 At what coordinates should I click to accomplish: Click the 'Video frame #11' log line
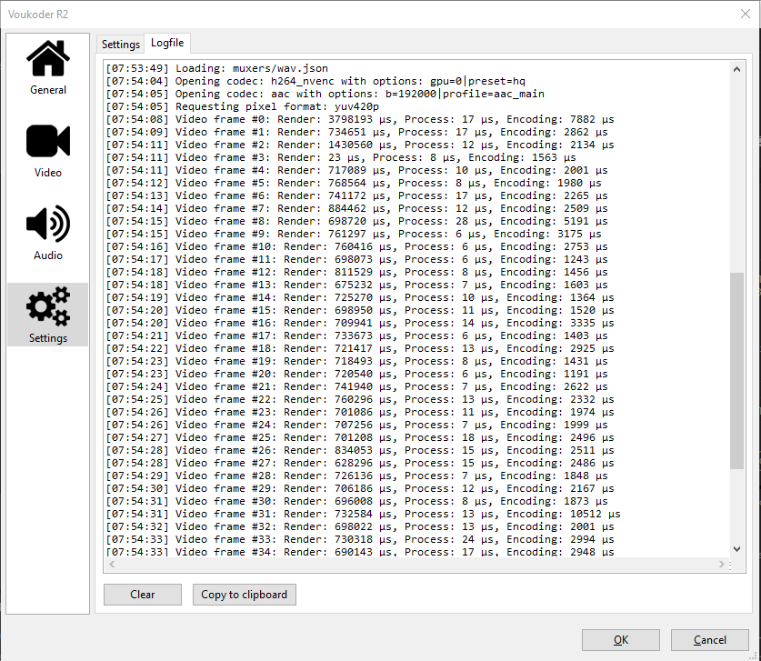tap(356, 259)
